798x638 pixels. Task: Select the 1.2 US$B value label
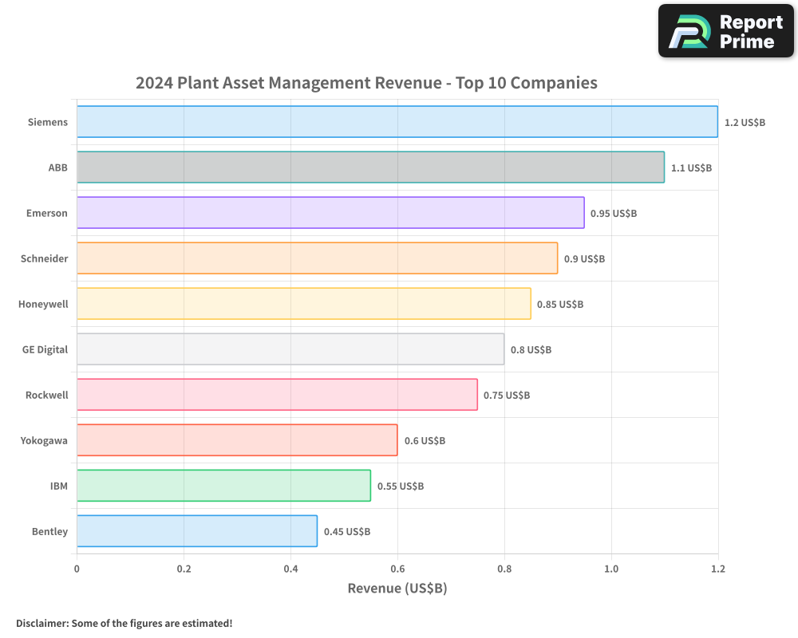745,122
